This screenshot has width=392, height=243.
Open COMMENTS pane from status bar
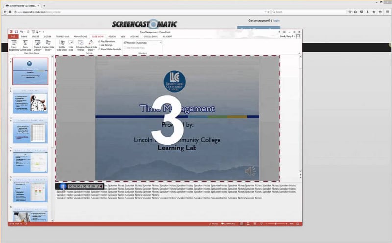click(x=228, y=224)
